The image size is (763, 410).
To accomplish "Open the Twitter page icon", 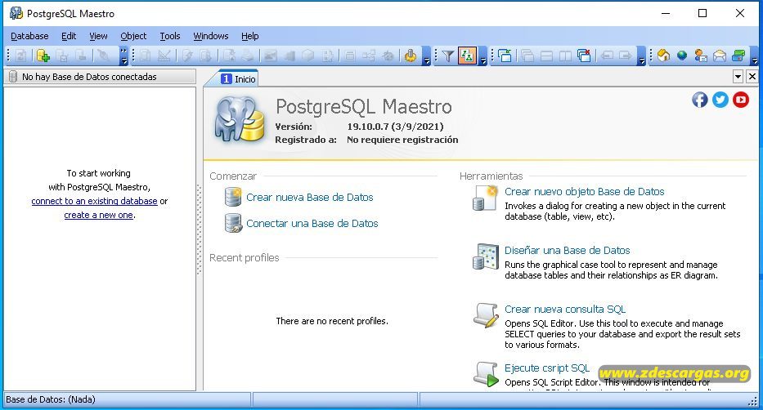I will [x=720, y=100].
